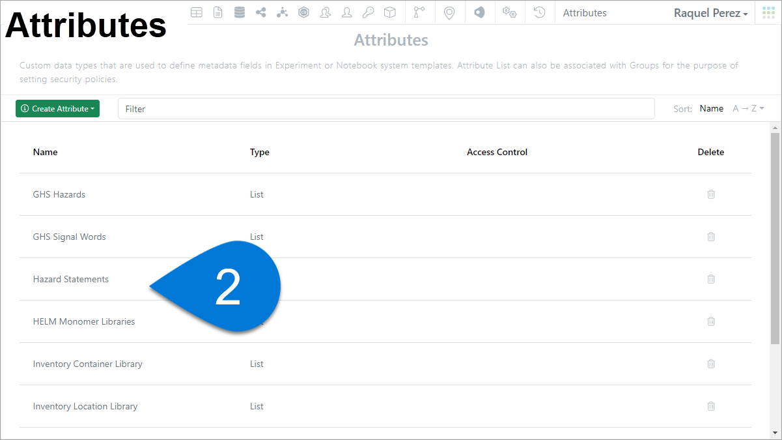Click trash icon for HELM Monomer Libraries

711,321
